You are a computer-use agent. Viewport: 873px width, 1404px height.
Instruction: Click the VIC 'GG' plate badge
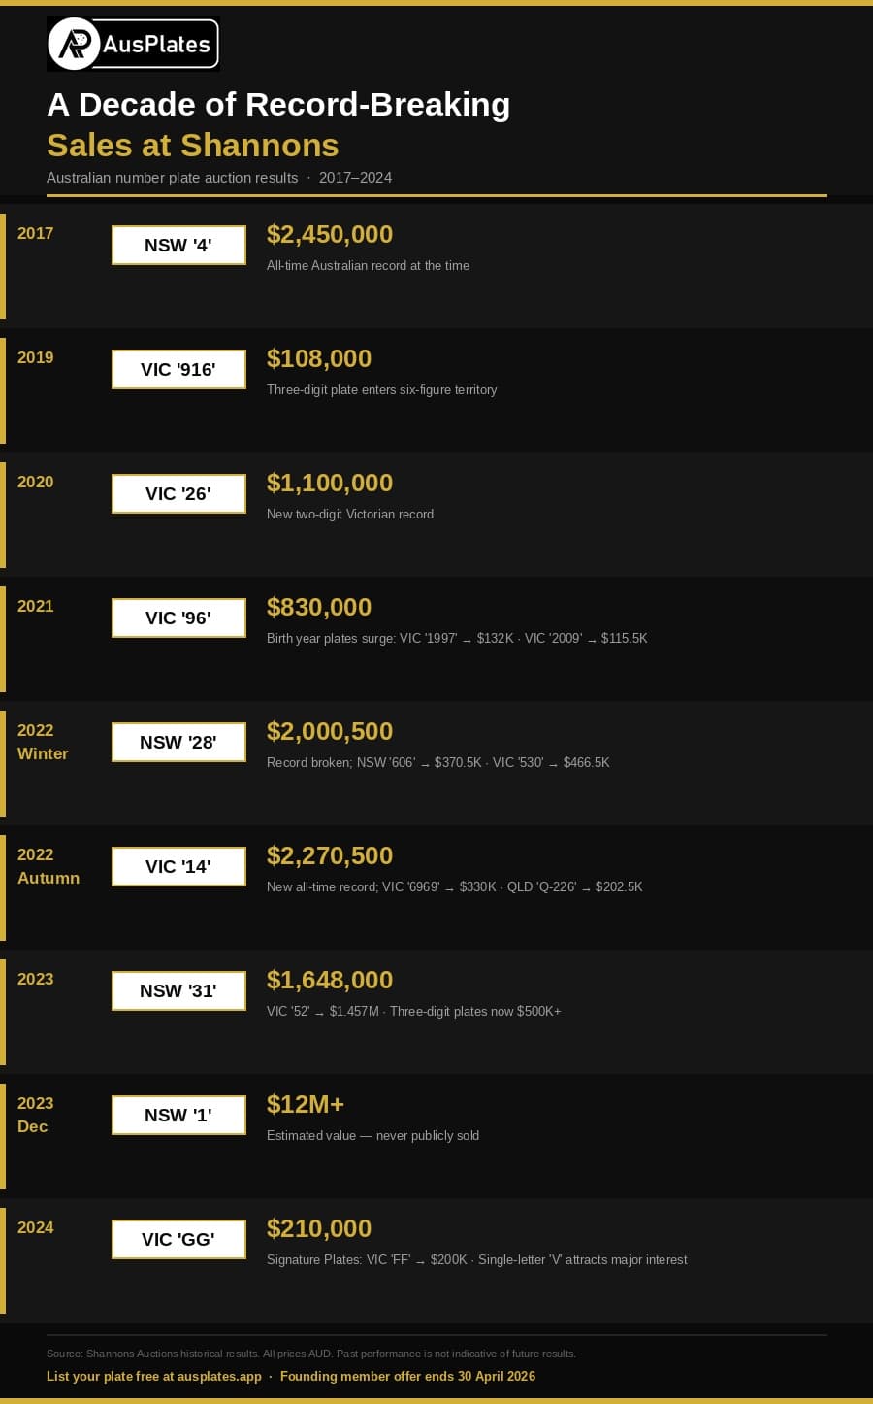point(178,1240)
